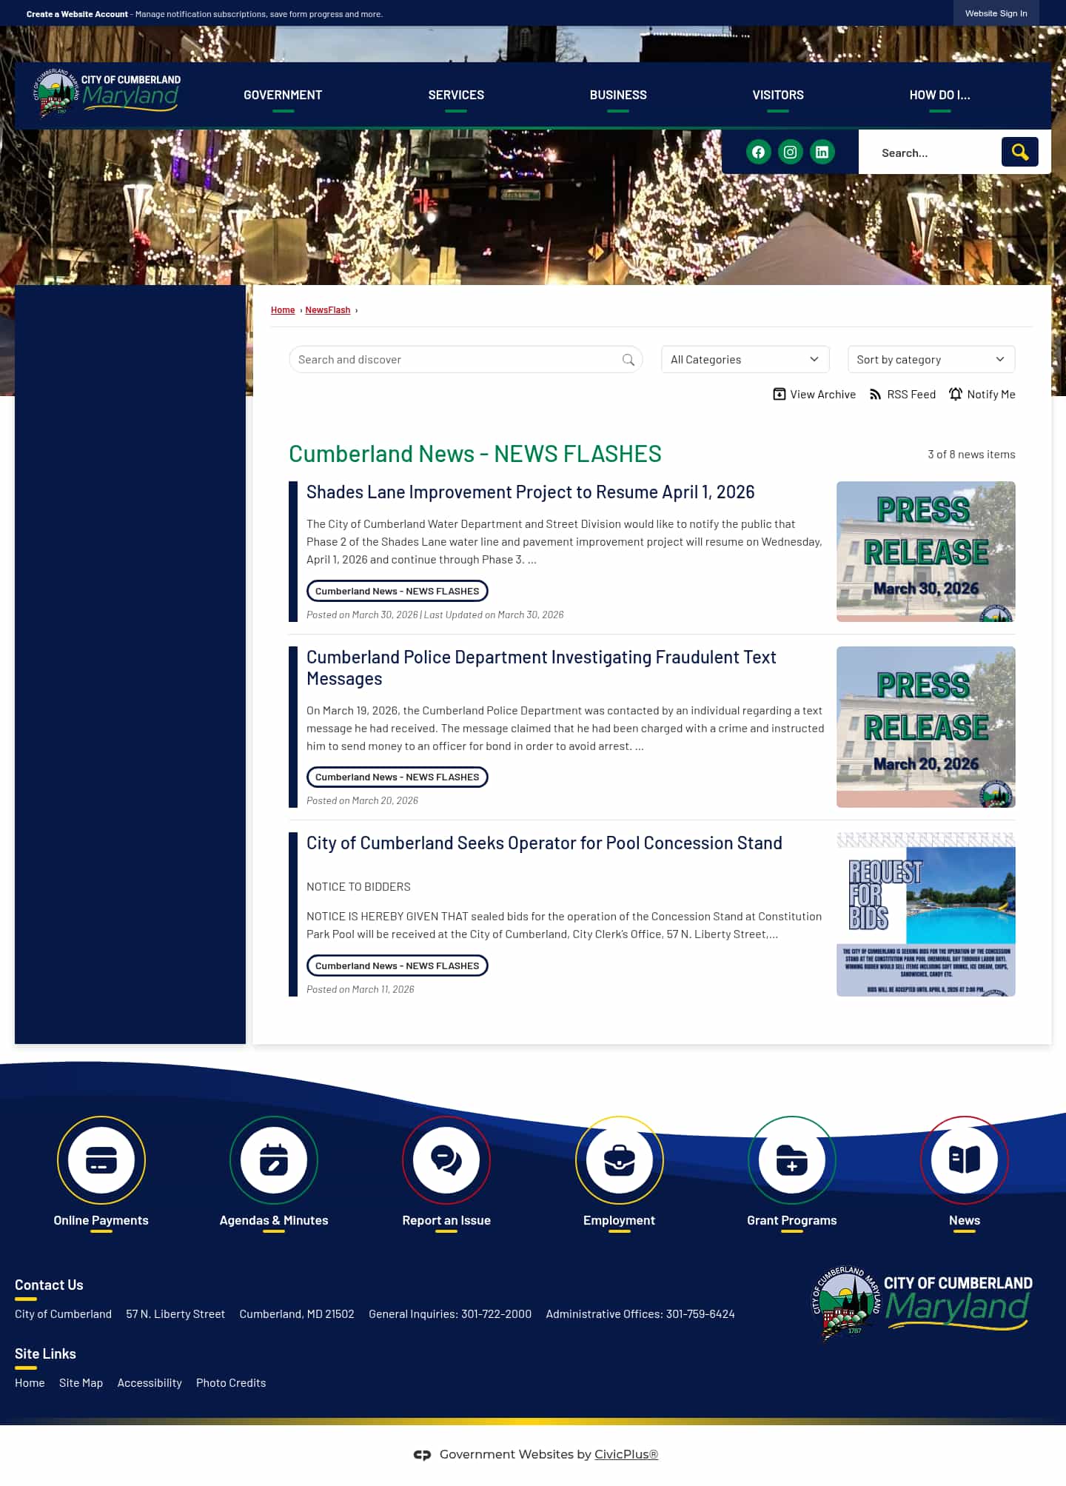Click '57 N. Liberty Street' address text

175,1313
